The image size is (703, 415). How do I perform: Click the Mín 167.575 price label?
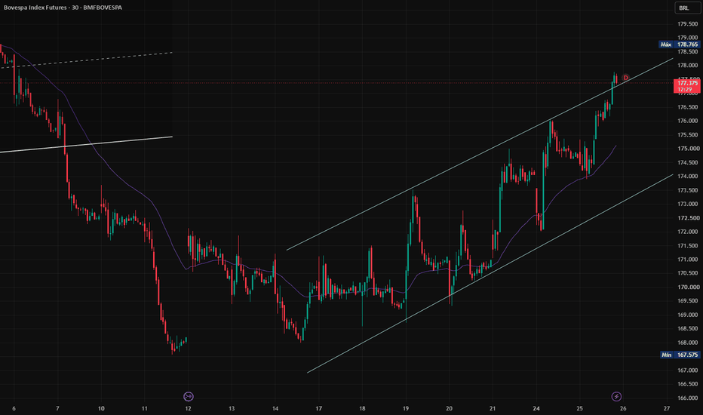[680, 355]
